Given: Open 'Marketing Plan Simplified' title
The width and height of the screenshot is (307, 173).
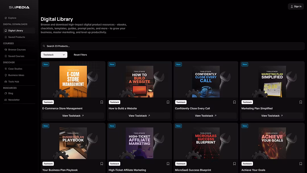Looking at the screenshot, I should [257, 108].
